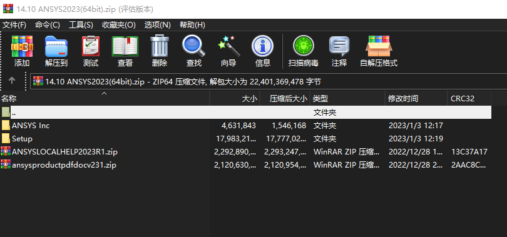This screenshot has height=237, width=507.
Task: Open the Commands (命令) menu
Action: click(x=47, y=25)
